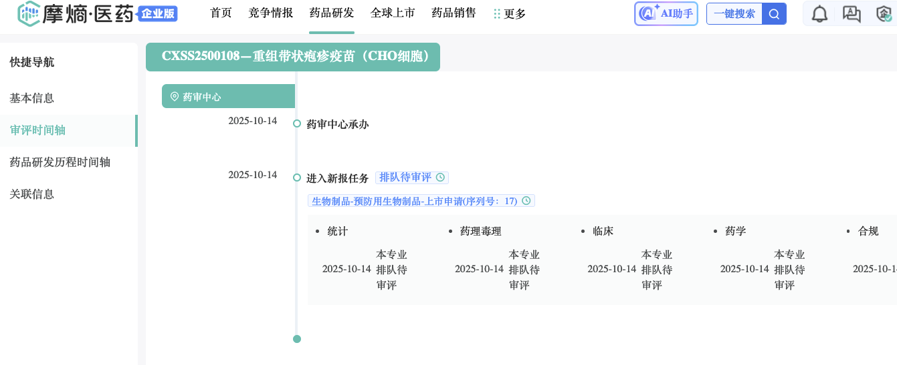
Task: Click the location pin icon beside 药审中心
Action: point(175,97)
